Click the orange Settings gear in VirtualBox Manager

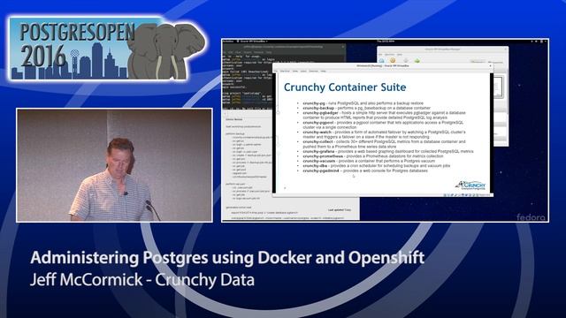[x=393, y=60]
